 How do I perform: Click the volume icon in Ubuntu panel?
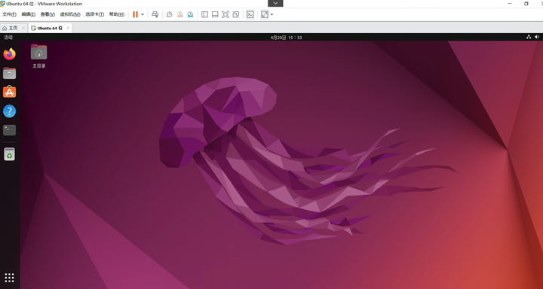(537, 37)
